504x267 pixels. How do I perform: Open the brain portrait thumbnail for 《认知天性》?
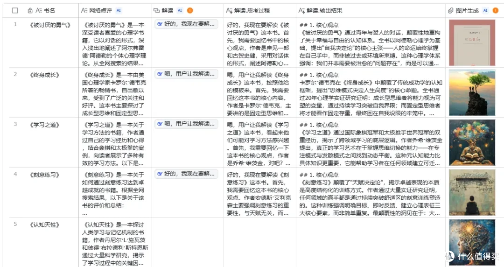[x=472, y=242]
